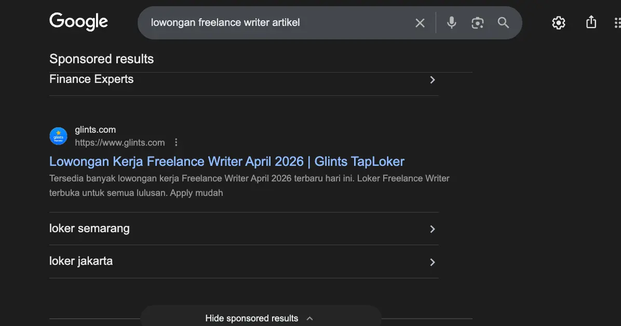Open the Google apps grid icon
Image resolution: width=621 pixels, height=326 pixels.
click(617, 23)
